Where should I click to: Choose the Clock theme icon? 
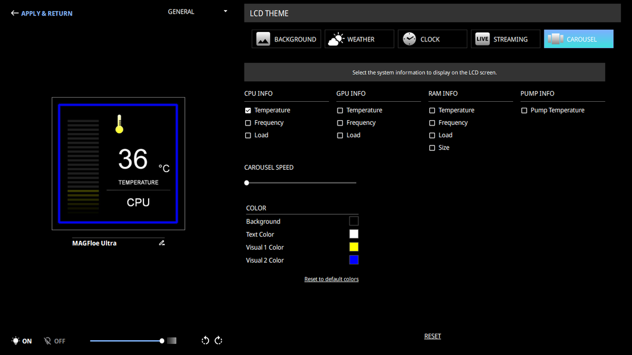pos(409,39)
